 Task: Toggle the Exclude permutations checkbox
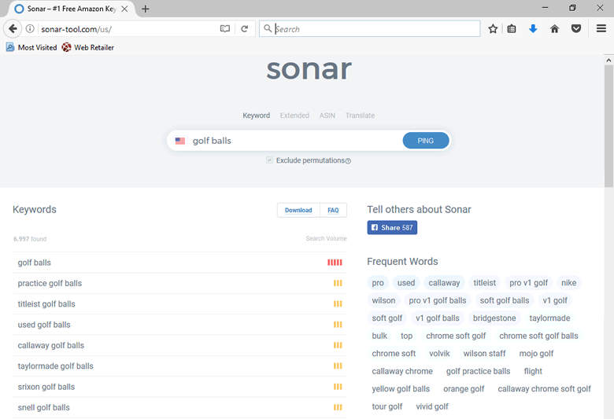269,160
